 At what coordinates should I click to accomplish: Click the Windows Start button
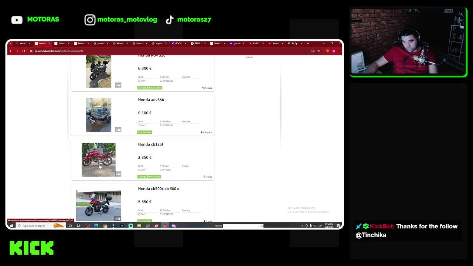[x=11, y=226]
